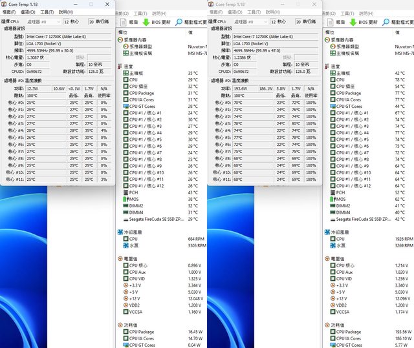The image size is (414, 348).
Task: Select the PCH chip icon reading 43 °C
Action: pyautogui.click(x=125, y=192)
